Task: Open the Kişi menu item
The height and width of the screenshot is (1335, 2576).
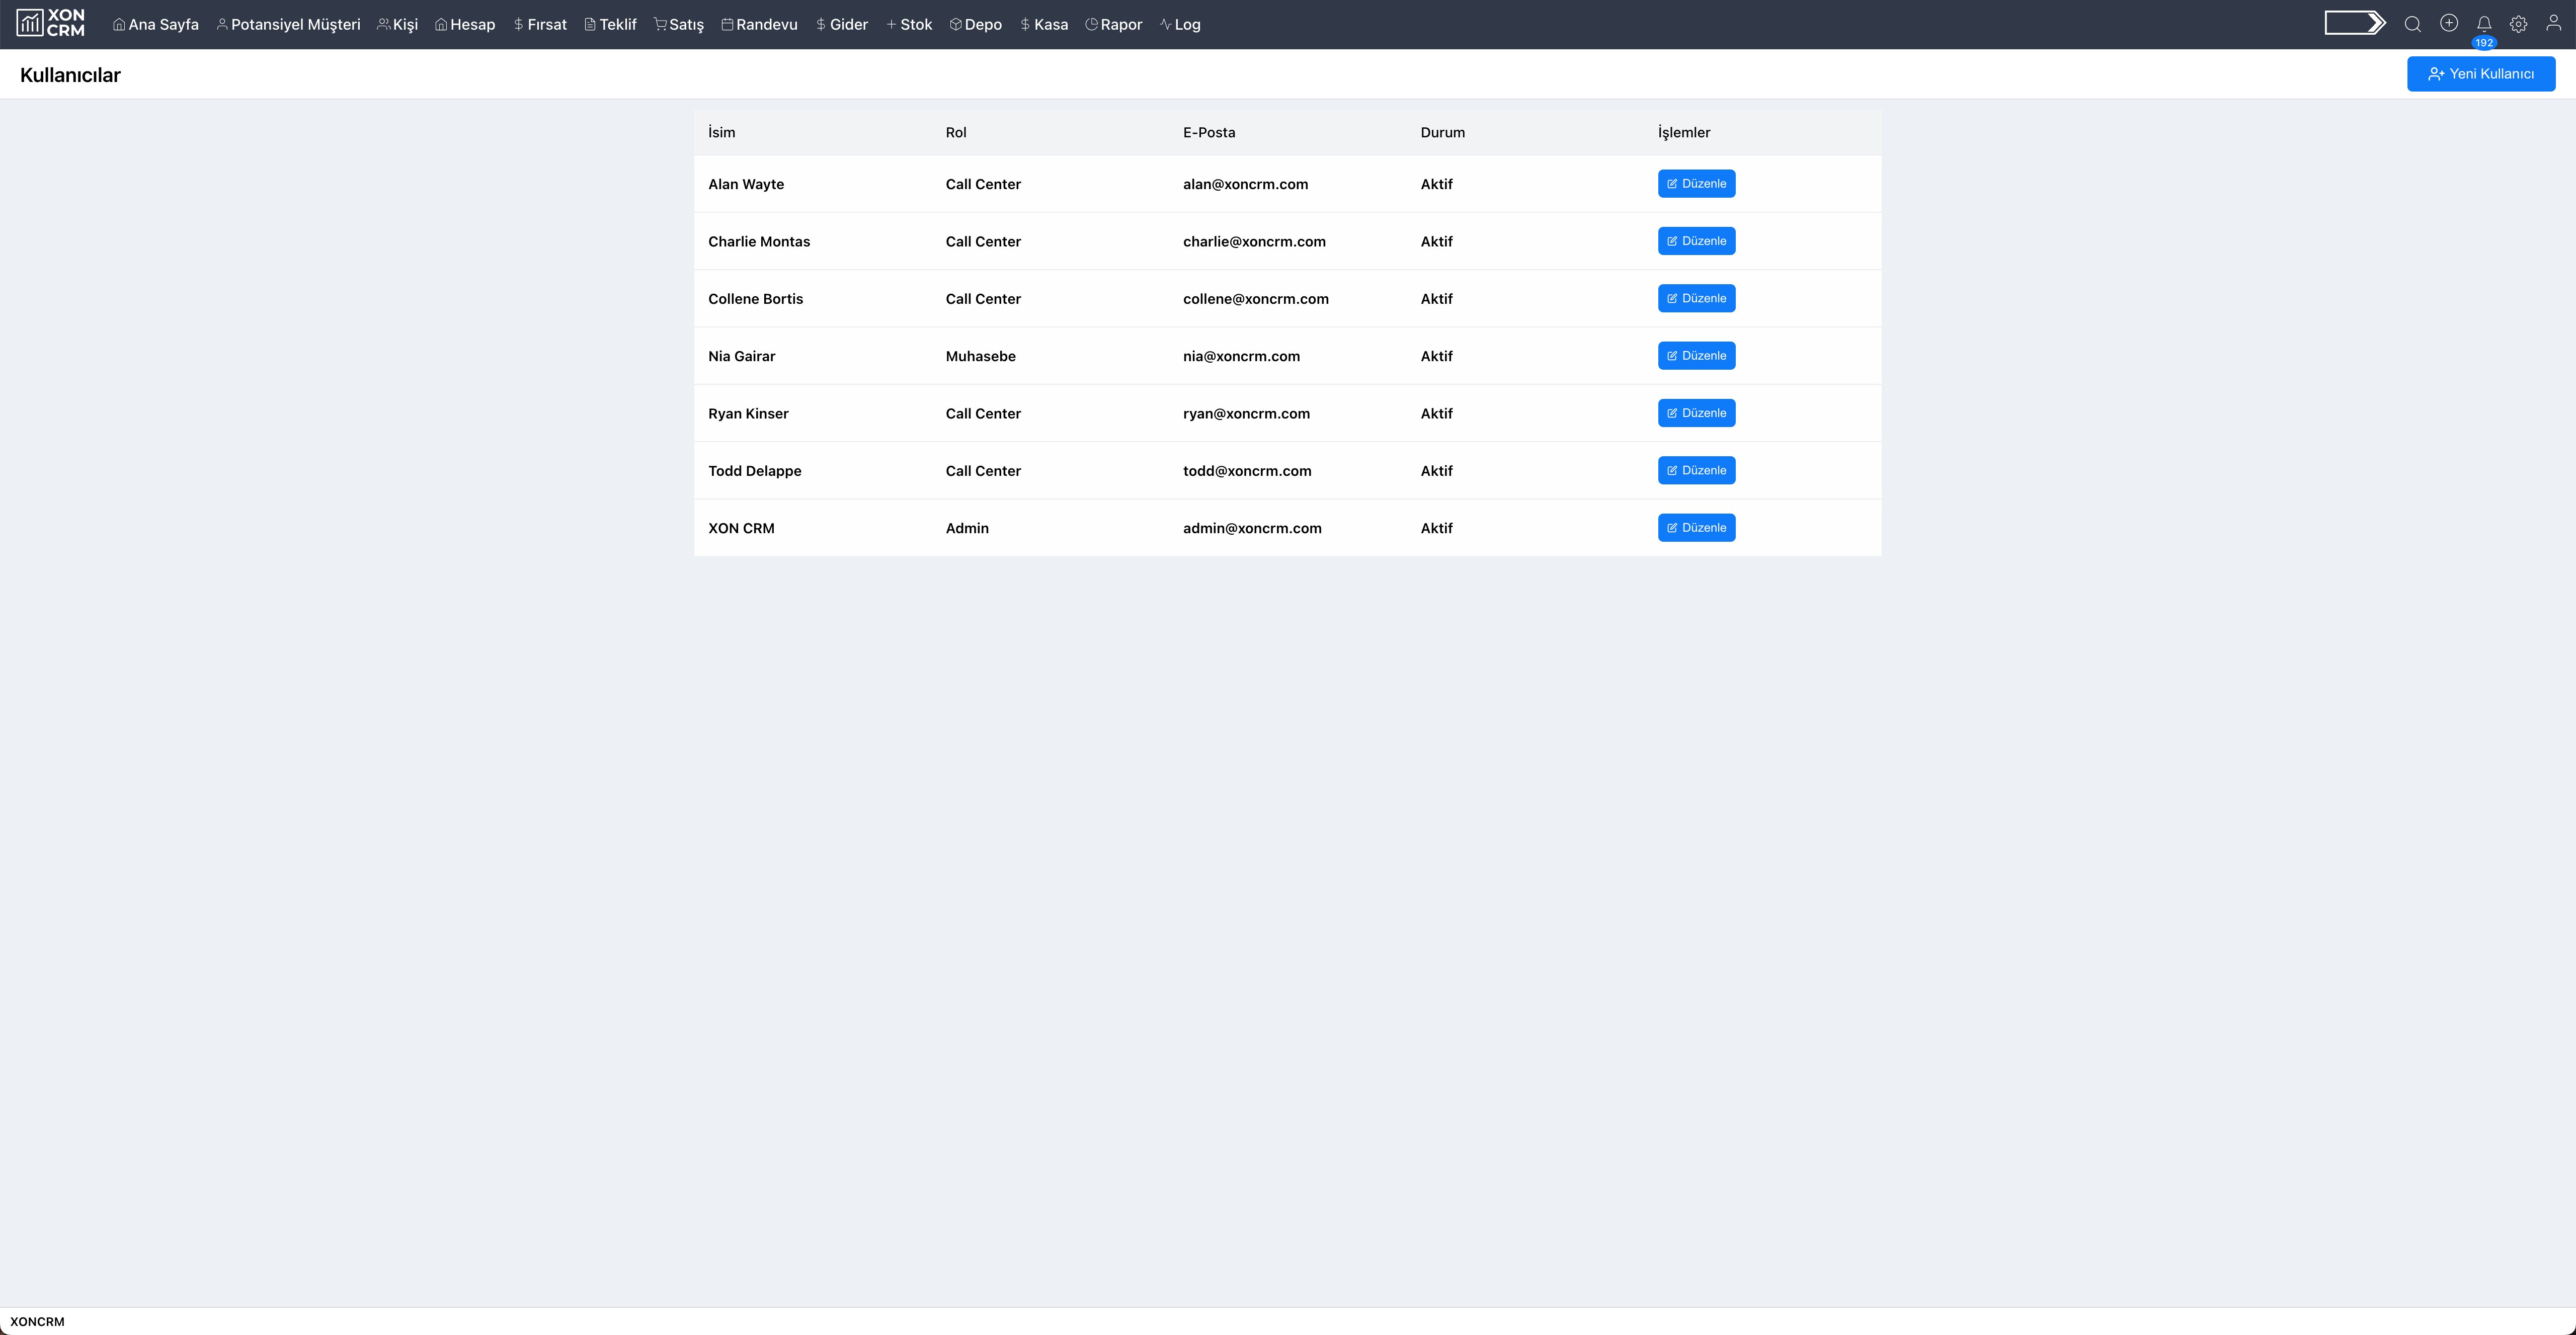Action: 397,24
